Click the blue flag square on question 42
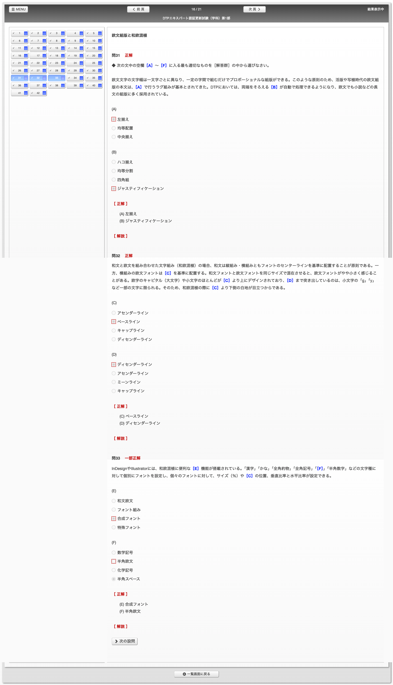 (44, 93)
